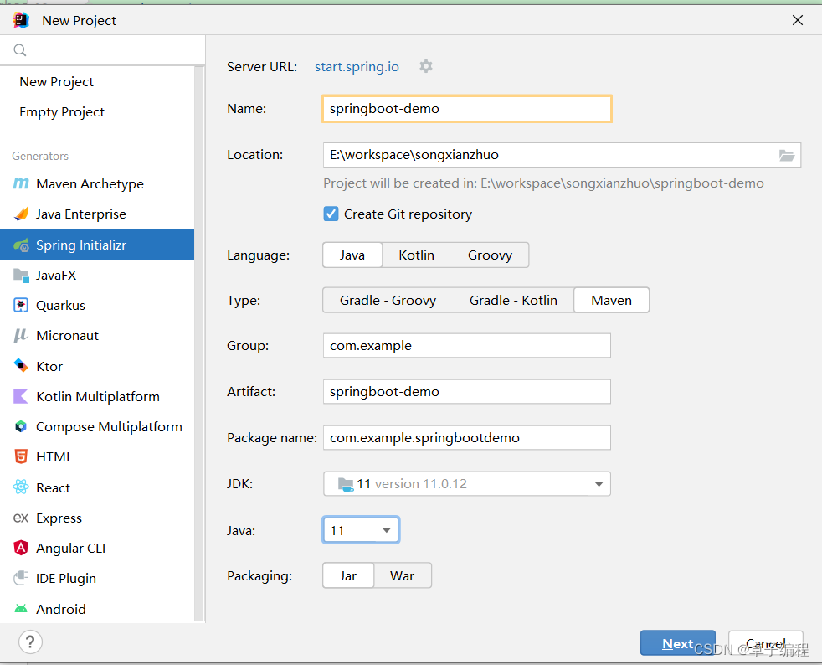Click the Kotlin Multiplatform K icon

pos(21,396)
